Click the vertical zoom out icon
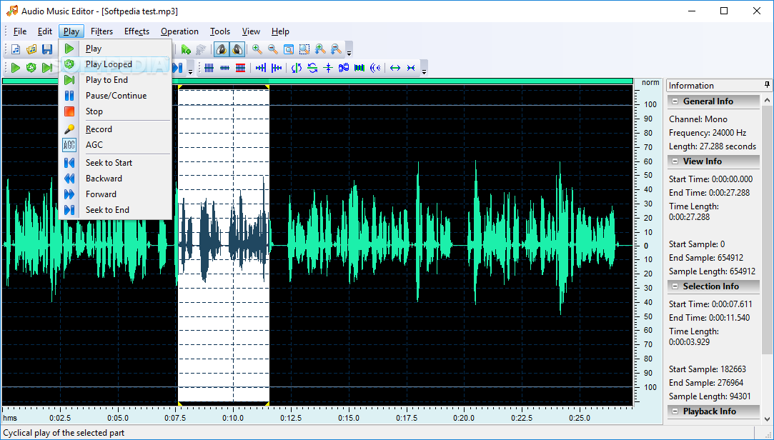The height and width of the screenshot is (440, 774). point(336,49)
